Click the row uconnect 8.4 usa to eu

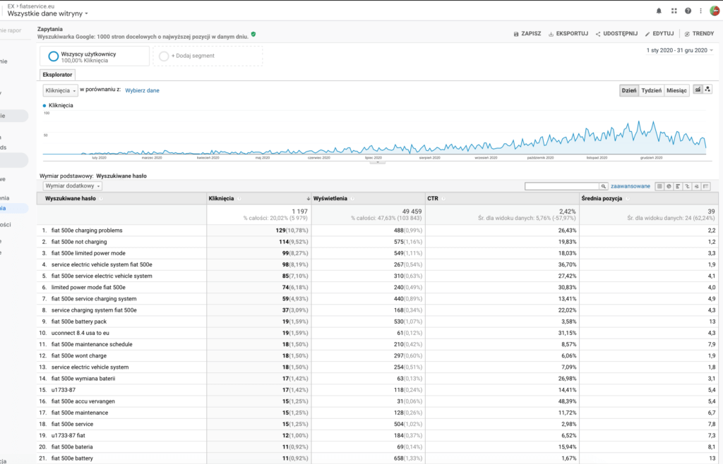pyautogui.click(x=378, y=333)
